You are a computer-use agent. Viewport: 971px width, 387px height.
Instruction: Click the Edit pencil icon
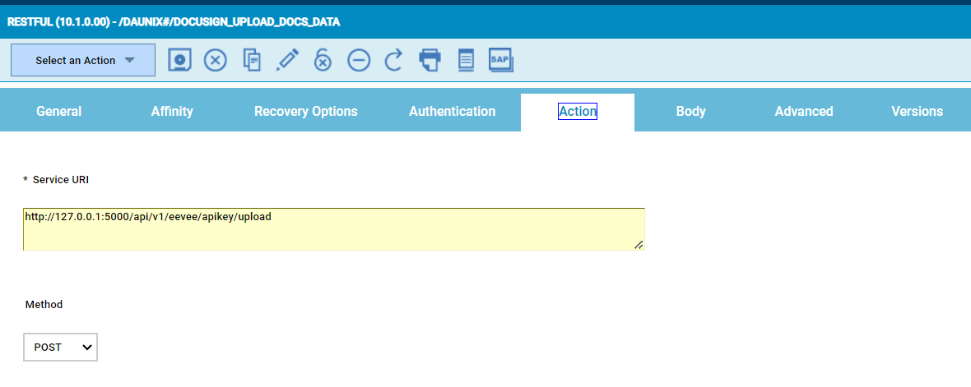click(286, 60)
